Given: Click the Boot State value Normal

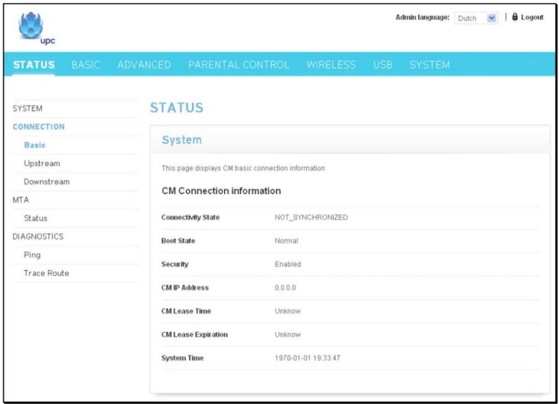Looking at the screenshot, I should [x=286, y=241].
